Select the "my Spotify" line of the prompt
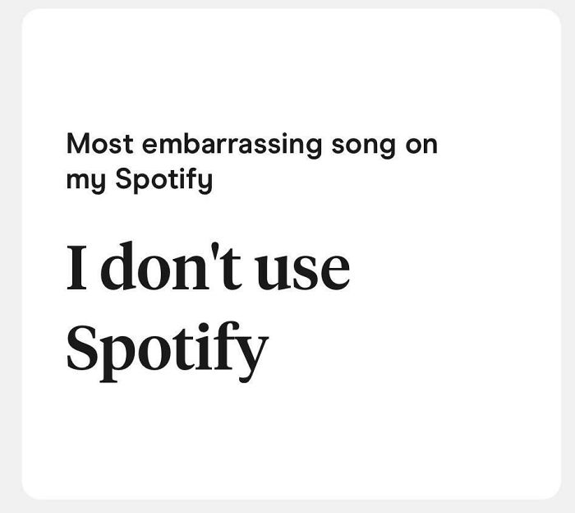 (139, 179)
